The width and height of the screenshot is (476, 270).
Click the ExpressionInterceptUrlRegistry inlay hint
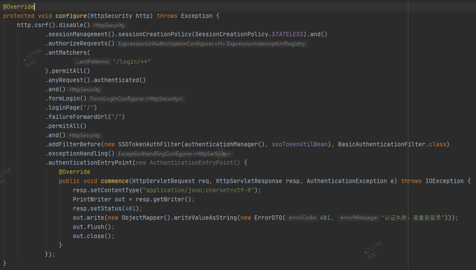[x=212, y=44]
